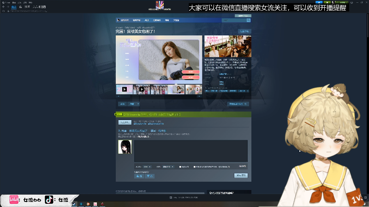Go back with the Steam back arrow
This screenshot has width=369, height=207.
[3, 7]
